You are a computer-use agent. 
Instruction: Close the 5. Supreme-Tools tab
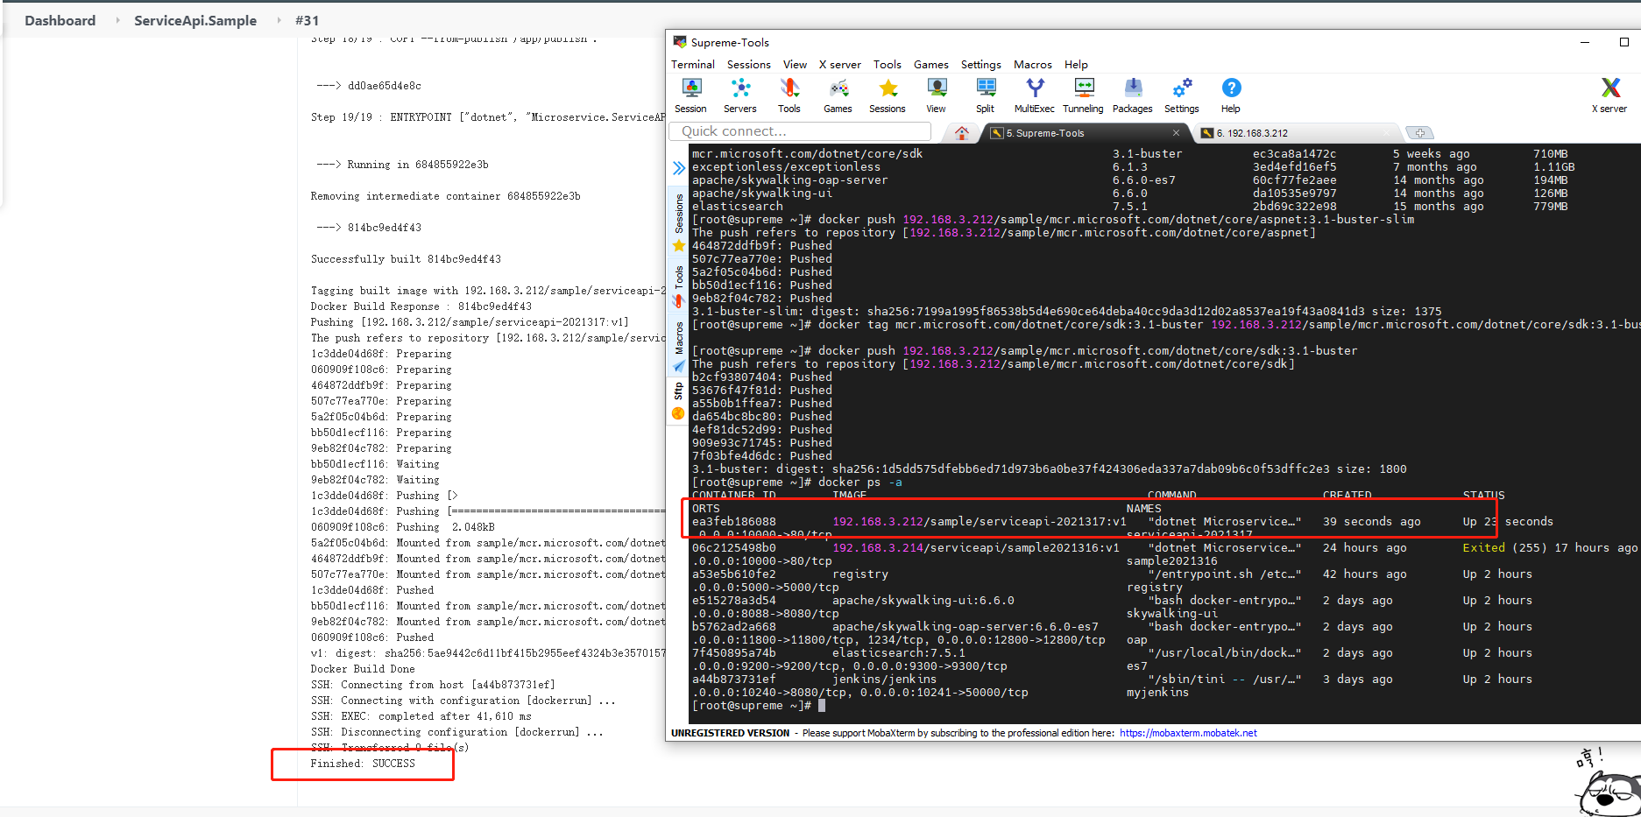point(1176,133)
